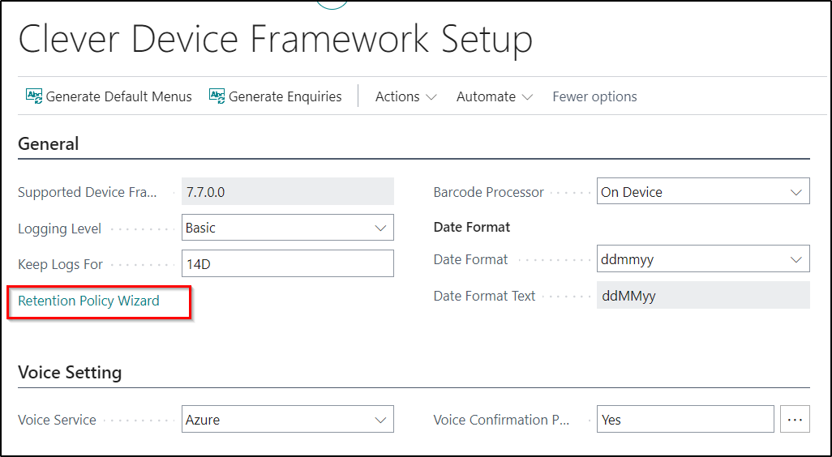Click the Actions chevron arrow
The width and height of the screenshot is (832, 457).
431,97
